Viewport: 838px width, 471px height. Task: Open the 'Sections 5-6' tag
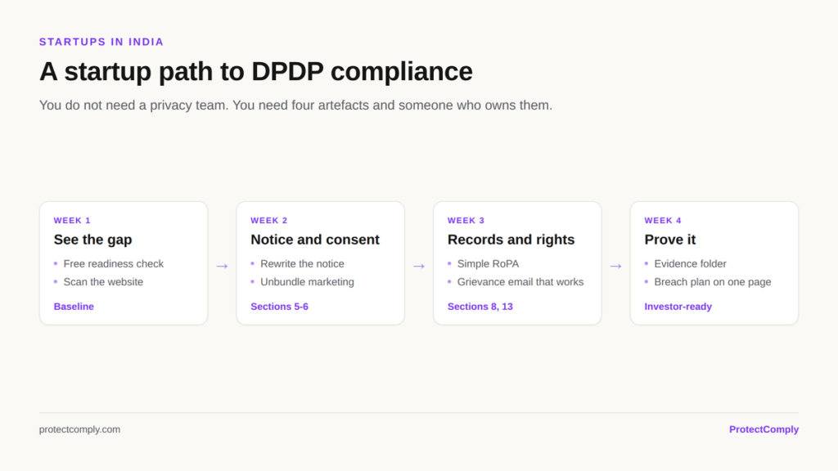280,307
